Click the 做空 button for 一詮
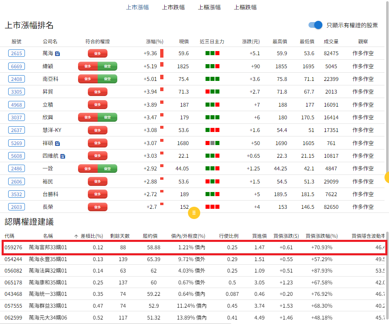The image size is (389, 324). pyautogui.click(x=107, y=169)
